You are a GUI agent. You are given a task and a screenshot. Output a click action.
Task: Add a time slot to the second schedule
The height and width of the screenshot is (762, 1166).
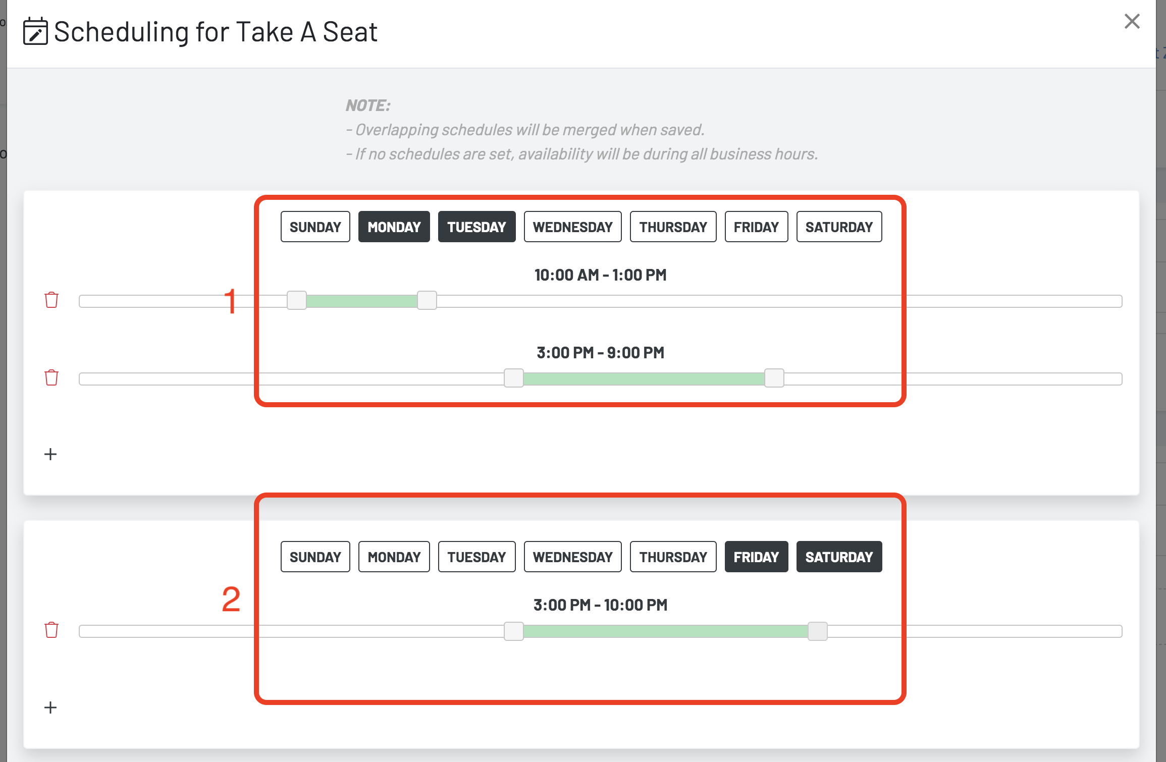[50, 707]
